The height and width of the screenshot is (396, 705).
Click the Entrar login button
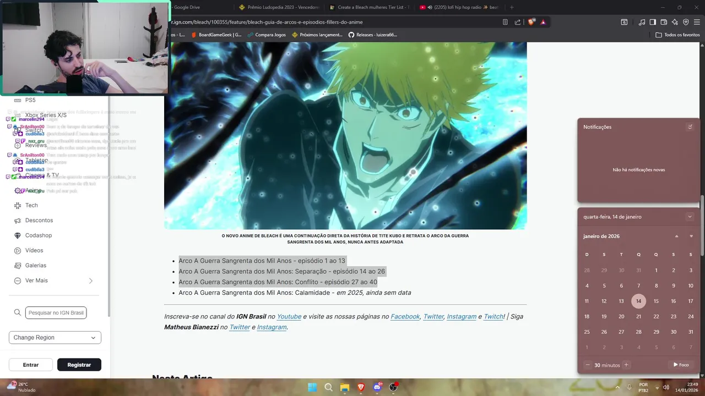point(31,365)
